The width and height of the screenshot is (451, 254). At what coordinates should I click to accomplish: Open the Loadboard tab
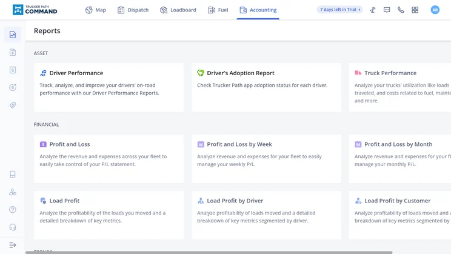point(178,10)
